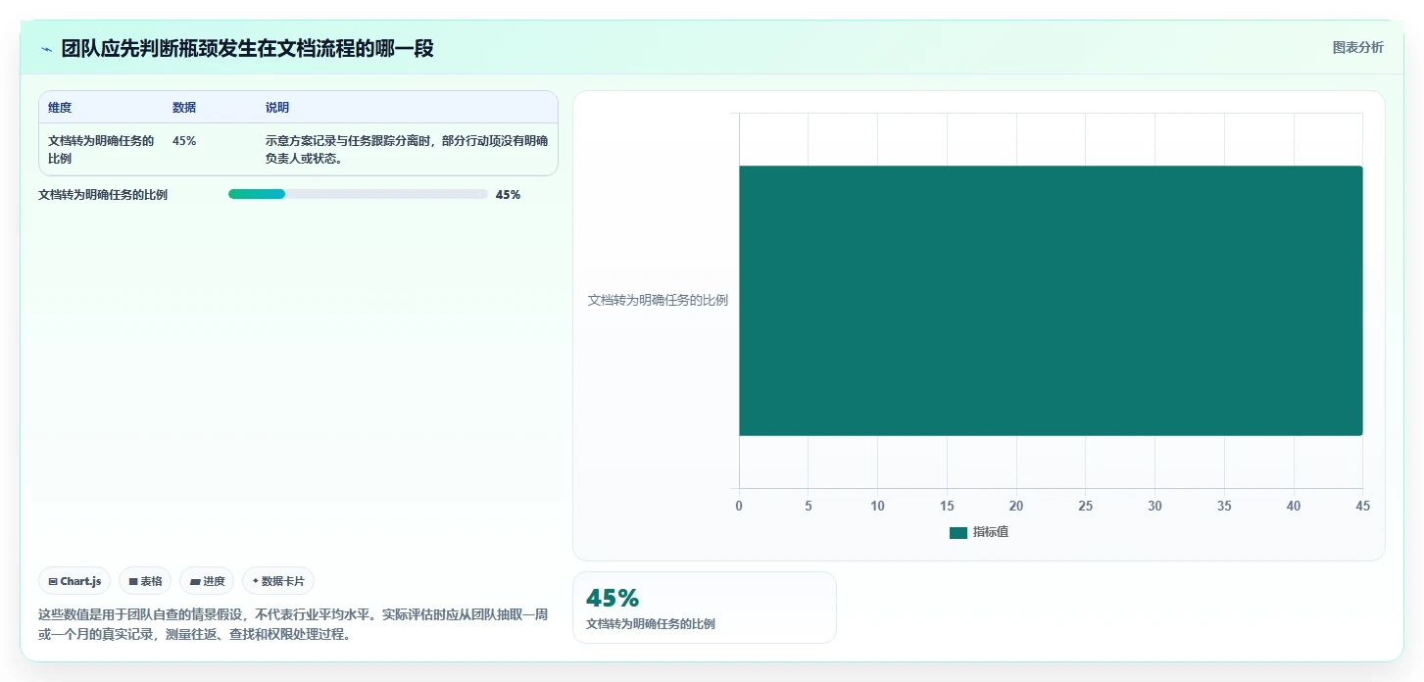The image size is (1424, 682).
Task: Click the lightning icon beside the title
Action: (x=47, y=49)
